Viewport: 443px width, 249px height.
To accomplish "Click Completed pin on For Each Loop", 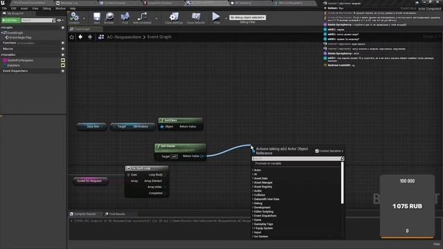I will [165, 193].
